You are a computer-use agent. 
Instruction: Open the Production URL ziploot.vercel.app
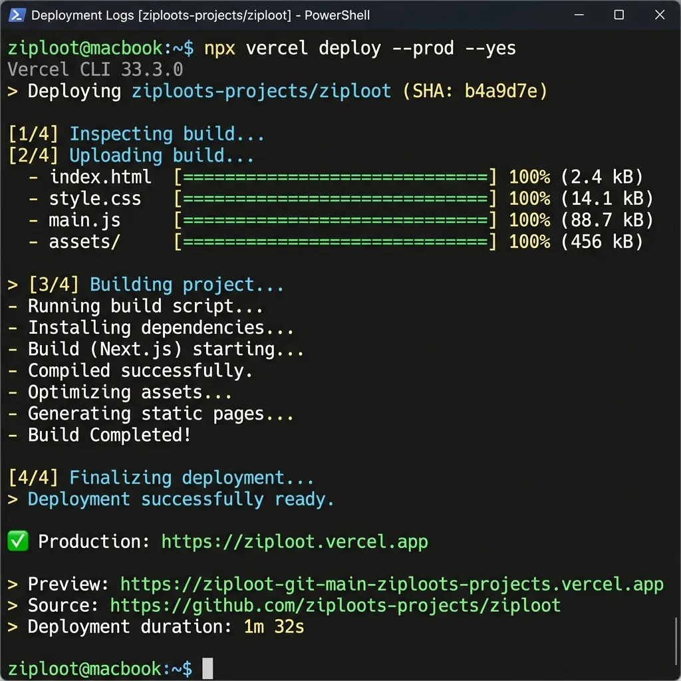(295, 541)
